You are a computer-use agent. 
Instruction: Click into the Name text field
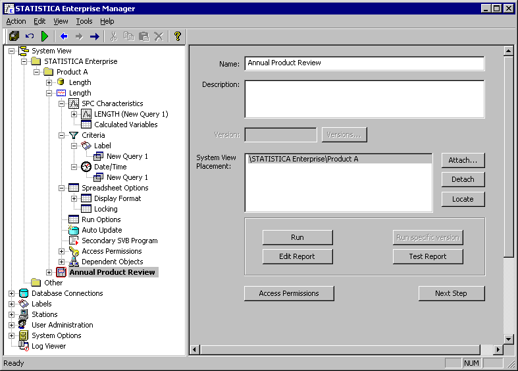[x=364, y=63]
